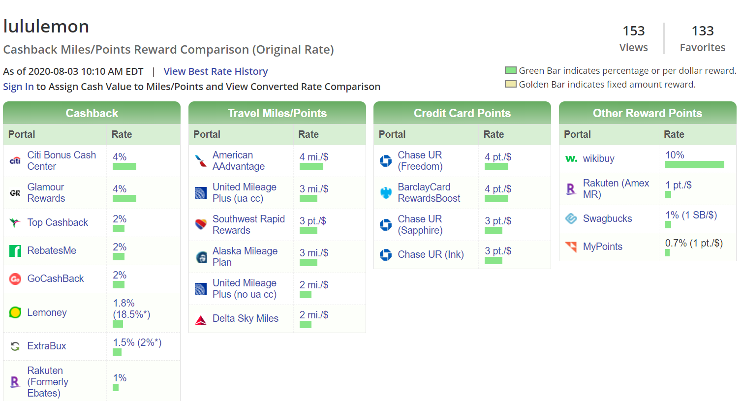Click the Top Cashback hummingbird icon

pyautogui.click(x=15, y=222)
